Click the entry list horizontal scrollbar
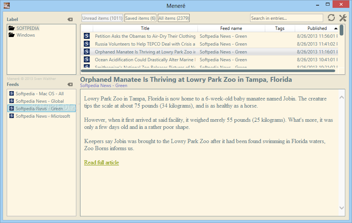The width and height of the screenshot is (352, 223). click(208, 71)
